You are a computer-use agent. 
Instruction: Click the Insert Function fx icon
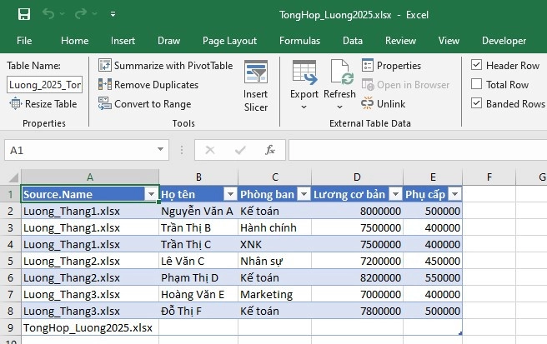pos(270,150)
